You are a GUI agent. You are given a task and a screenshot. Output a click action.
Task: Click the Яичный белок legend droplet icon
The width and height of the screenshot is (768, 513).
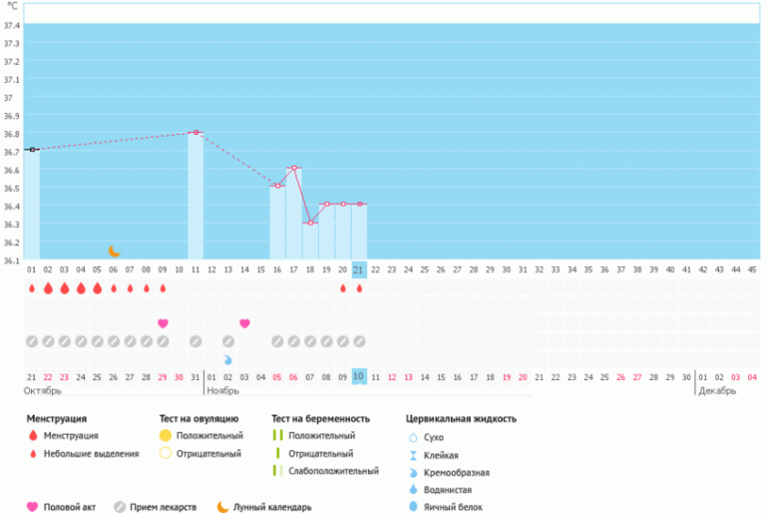tap(413, 508)
